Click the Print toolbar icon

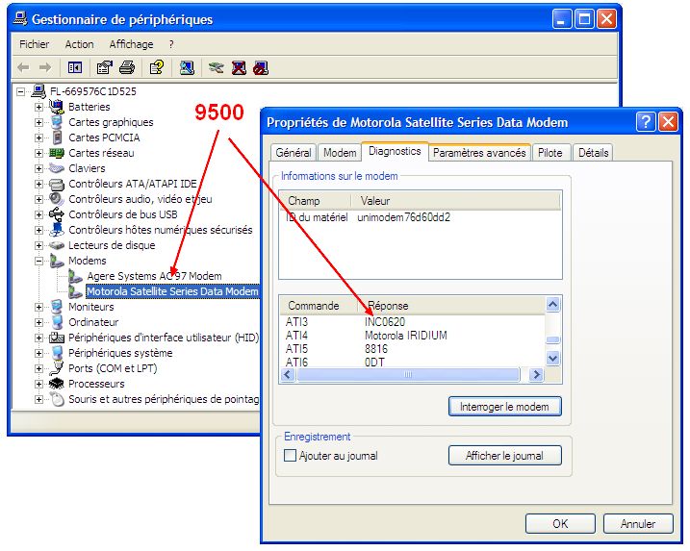[127, 67]
